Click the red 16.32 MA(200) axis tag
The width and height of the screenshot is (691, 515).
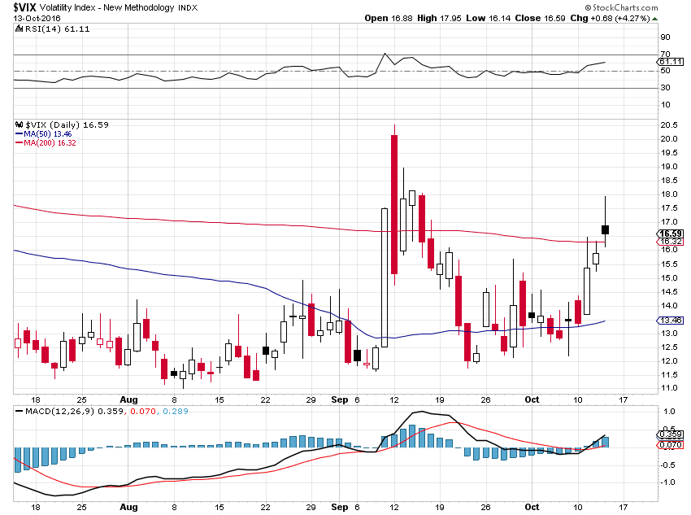click(x=671, y=241)
